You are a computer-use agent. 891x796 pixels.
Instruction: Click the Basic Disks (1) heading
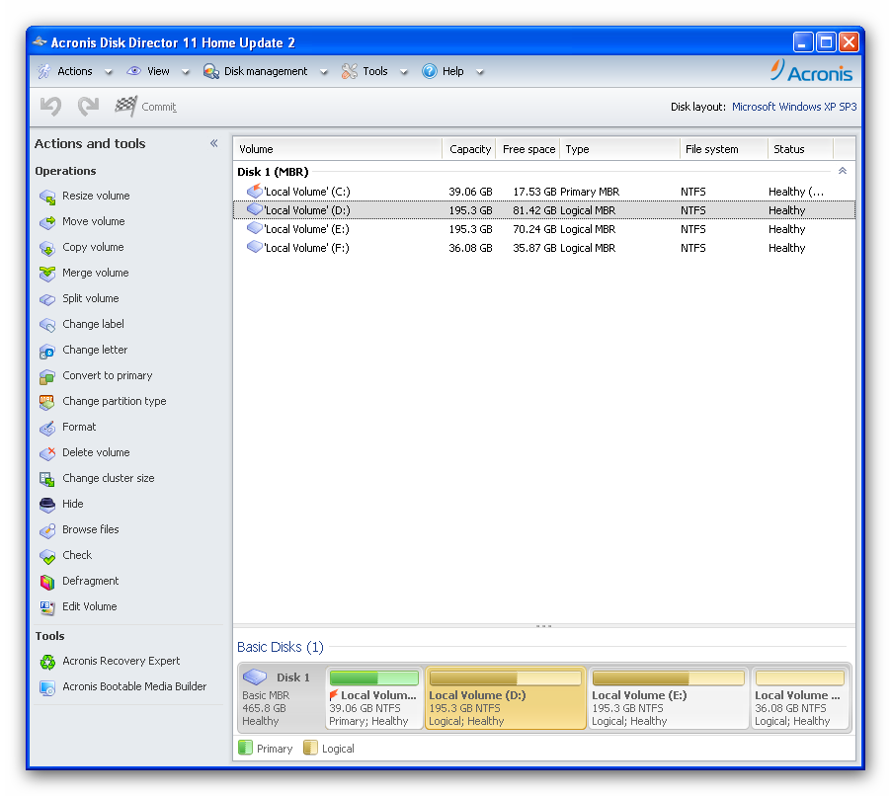pyautogui.click(x=281, y=647)
